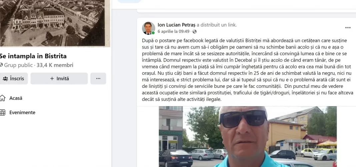The image size is (356, 167).
Task: Open the Se intampla in Bistrita group title
Action: tap(33, 56)
